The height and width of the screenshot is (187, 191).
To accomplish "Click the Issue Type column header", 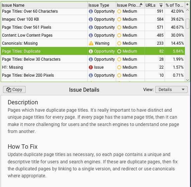I will coord(102,5).
